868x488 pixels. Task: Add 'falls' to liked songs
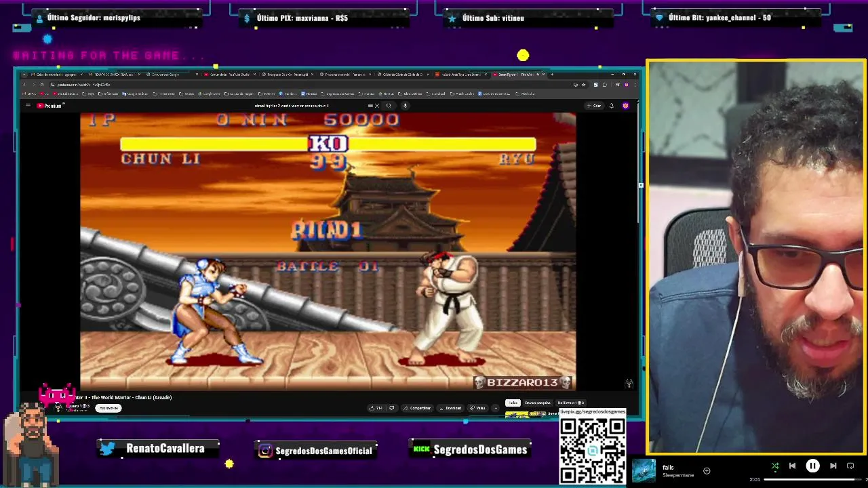click(707, 470)
